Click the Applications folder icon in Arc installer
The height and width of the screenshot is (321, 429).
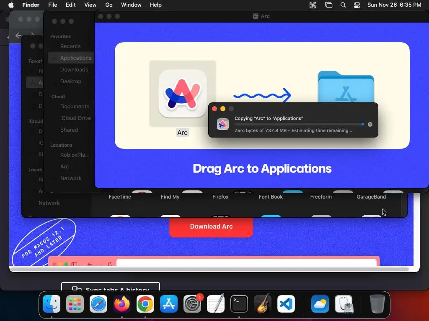346,87
